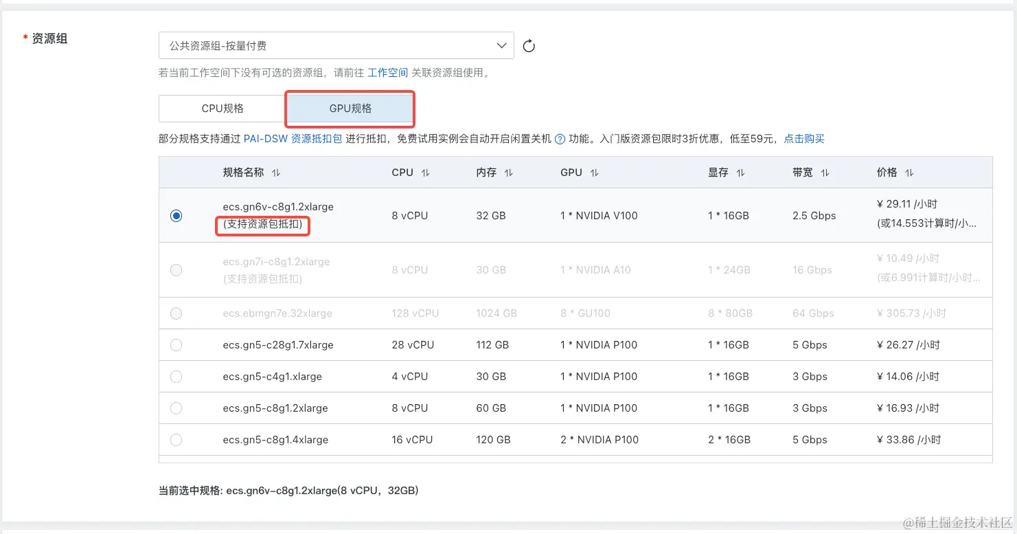Image resolution: width=1017 pixels, height=534 pixels.
Task: Sort by 带宽 column
Action: tap(825, 173)
